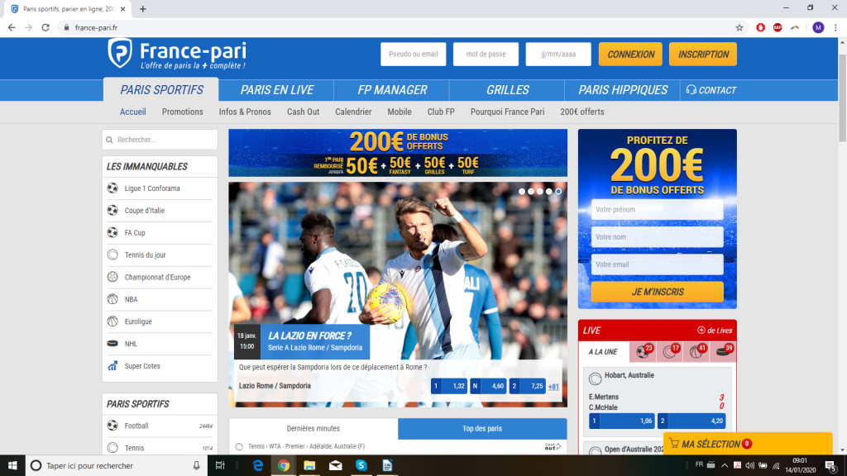Image resolution: width=847 pixels, height=476 pixels.
Task: Show the last carousel slide dot
Action: click(x=558, y=192)
